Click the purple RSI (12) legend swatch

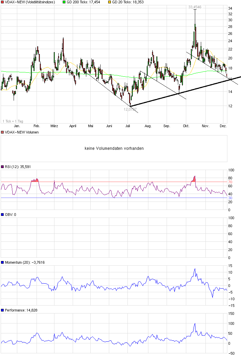point(2,167)
